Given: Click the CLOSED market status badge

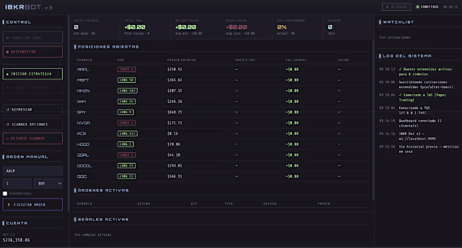Looking at the screenshot, I should tap(396, 7).
